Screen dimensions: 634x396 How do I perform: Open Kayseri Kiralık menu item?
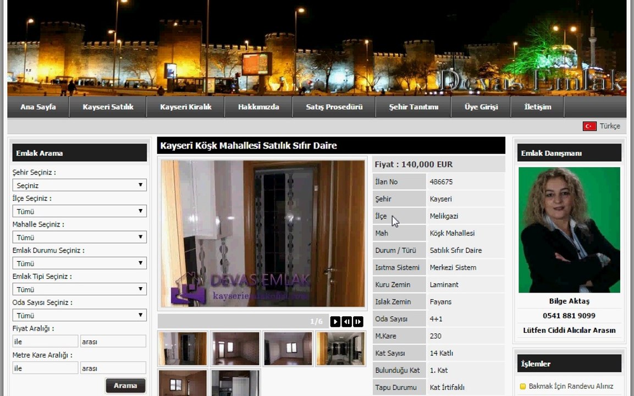[186, 107]
